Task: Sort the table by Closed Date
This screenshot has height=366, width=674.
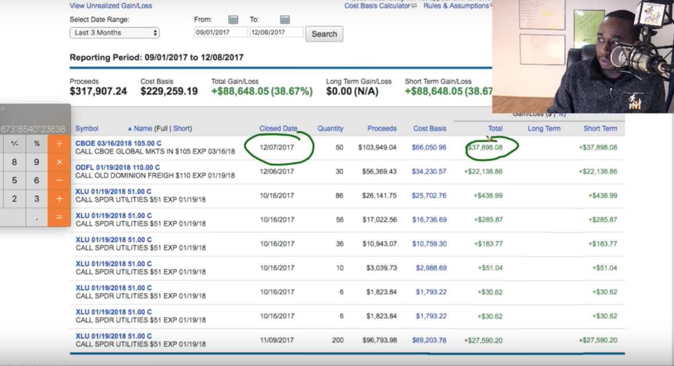Action: tap(278, 129)
